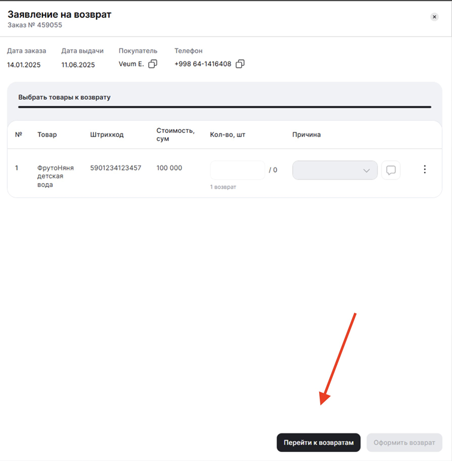
Task: Expand the Причина dropdown
Action: (335, 170)
